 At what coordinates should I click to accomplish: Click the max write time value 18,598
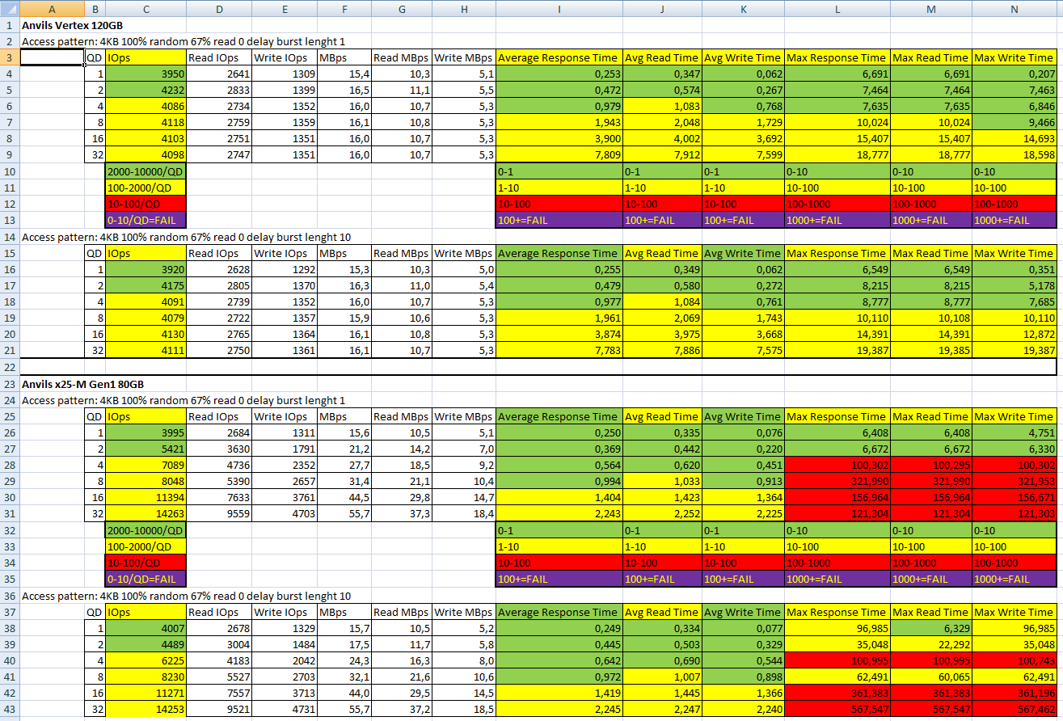point(1014,155)
